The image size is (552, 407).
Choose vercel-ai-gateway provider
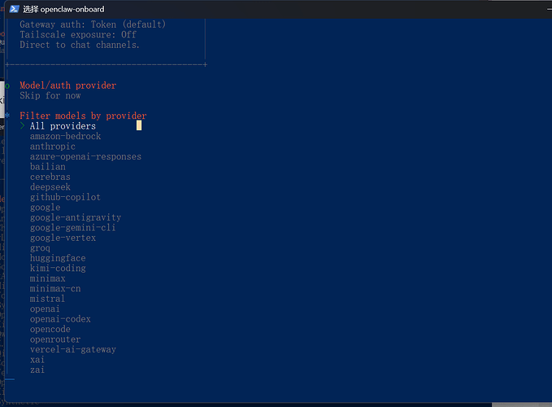pos(73,349)
